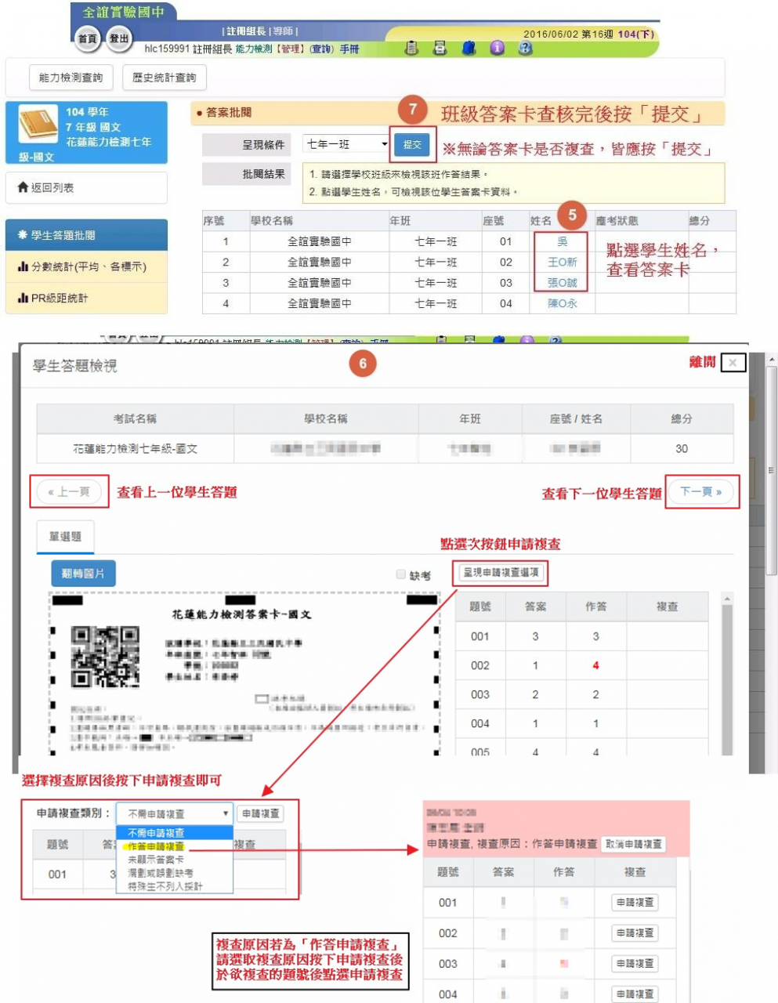
Task: Close the 學生答題檢視 dialog with the X
Action: (x=733, y=362)
